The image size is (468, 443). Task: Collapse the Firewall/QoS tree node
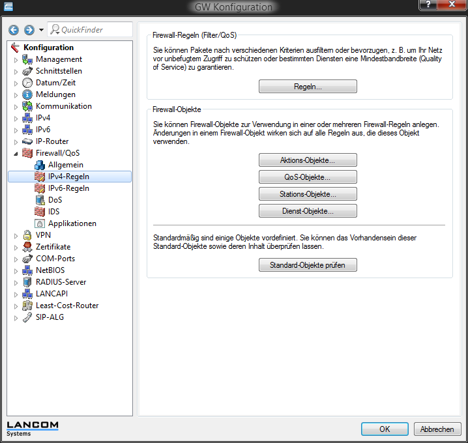[x=16, y=153]
